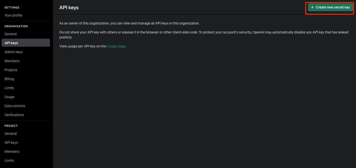Go to Usage in the sidebar
The image size is (356, 168).
(x=10, y=97)
